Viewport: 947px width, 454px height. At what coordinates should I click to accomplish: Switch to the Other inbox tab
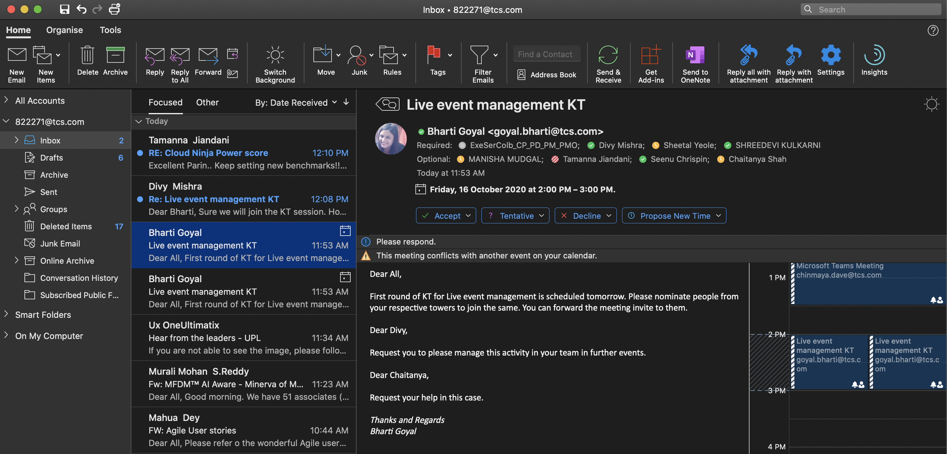[207, 102]
